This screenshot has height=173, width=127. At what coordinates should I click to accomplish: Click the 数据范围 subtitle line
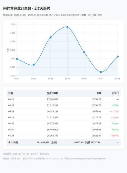tap(53, 15)
